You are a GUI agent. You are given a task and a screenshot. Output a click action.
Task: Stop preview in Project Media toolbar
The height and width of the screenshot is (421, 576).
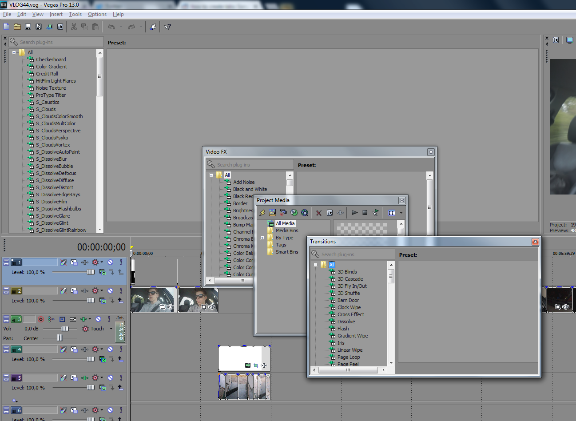tap(365, 213)
